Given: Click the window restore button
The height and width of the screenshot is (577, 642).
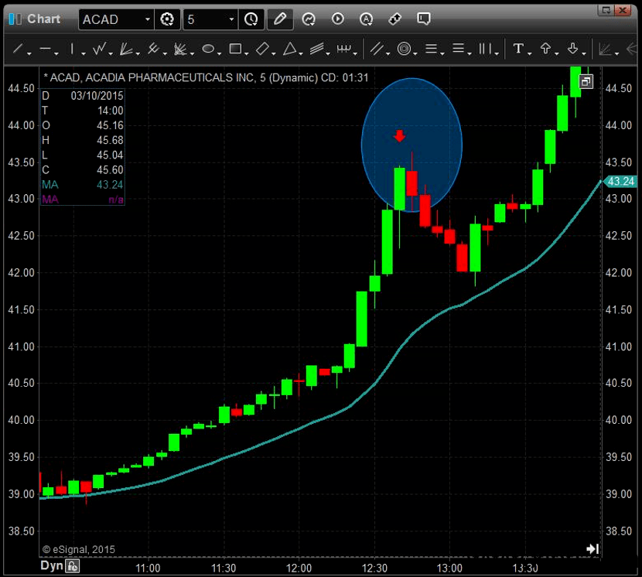Looking at the screenshot, I should pyautogui.click(x=606, y=10).
